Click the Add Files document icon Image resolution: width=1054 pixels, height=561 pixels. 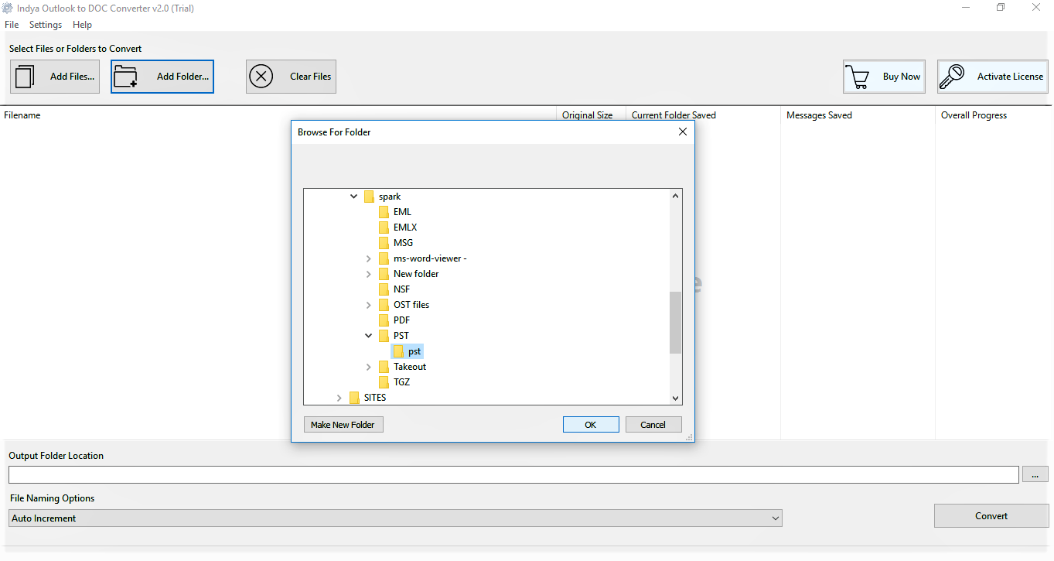coord(25,77)
